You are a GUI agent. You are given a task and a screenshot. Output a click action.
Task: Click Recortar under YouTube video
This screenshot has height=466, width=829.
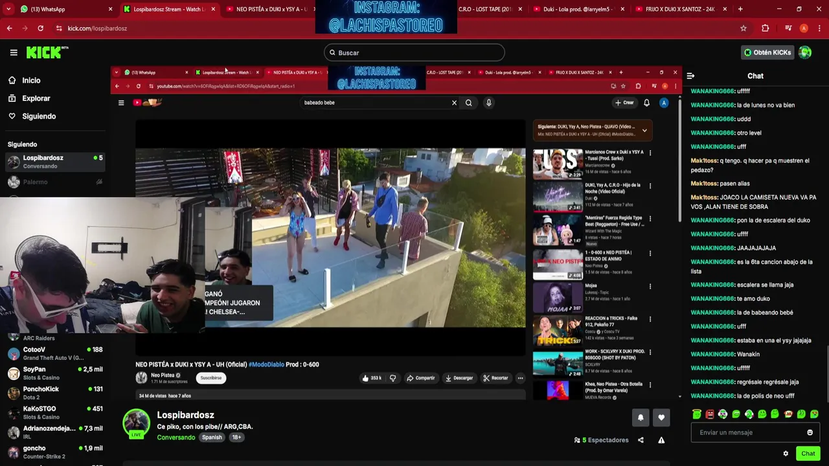pos(495,378)
